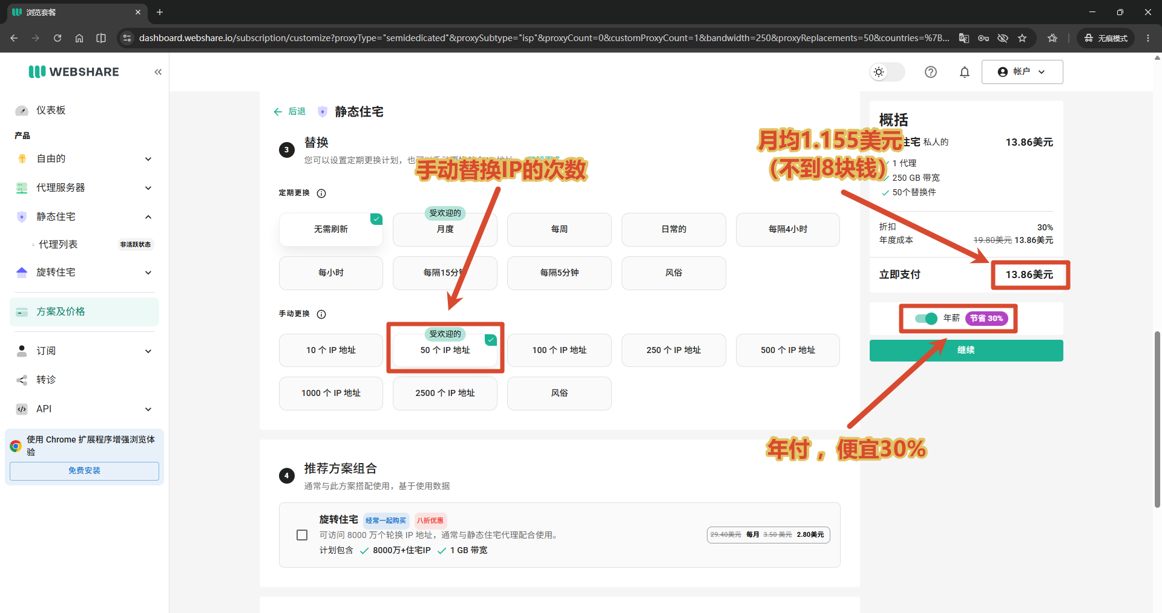Select 50 个 IP 地址 replacement option
Image resolution: width=1162 pixels, height=613 pixels.
click(445, 351)
